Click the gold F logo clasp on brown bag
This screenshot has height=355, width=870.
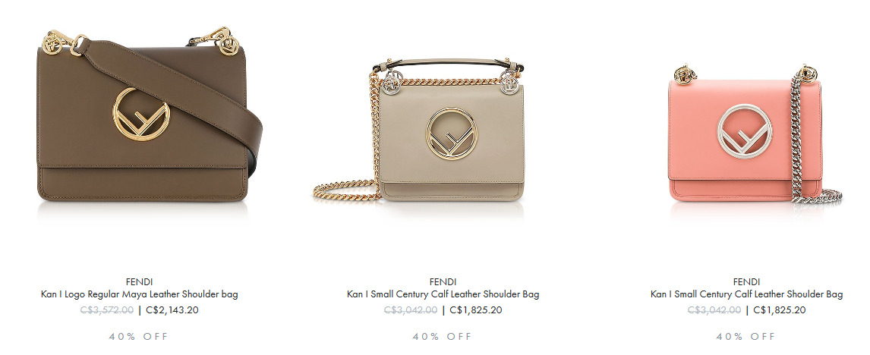141,115
